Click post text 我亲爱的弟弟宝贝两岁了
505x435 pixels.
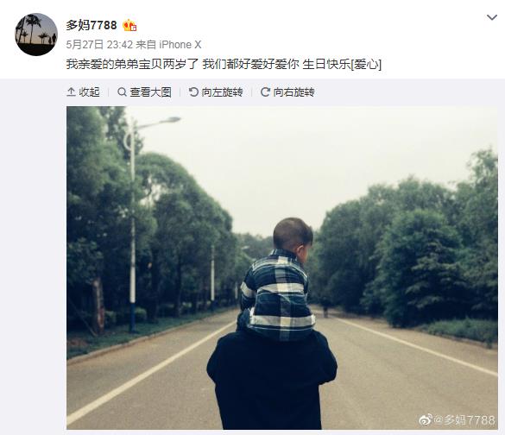pos(132,65)
